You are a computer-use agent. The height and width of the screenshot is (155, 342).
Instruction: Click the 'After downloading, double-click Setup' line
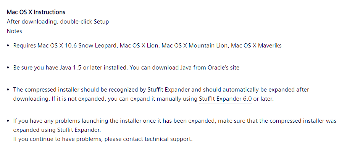[58, 22]
